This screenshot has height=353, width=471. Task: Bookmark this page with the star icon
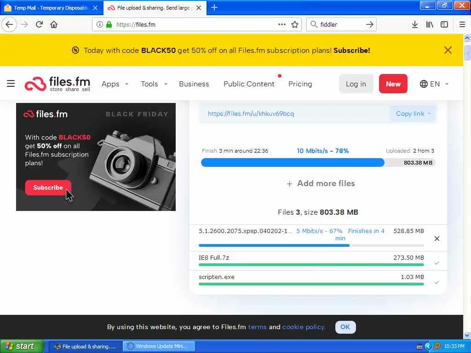pyautogui.click(x=295, y=24)
